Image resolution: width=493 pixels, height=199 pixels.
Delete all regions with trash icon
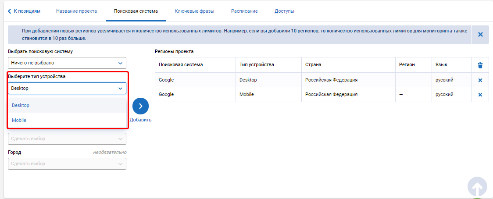[x=480, y=65]
